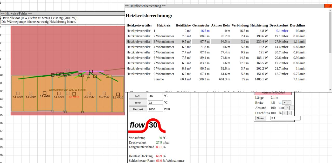Click the flow30 logo
The width and height of the screenshot is (332, 163).
pos(147,125)
